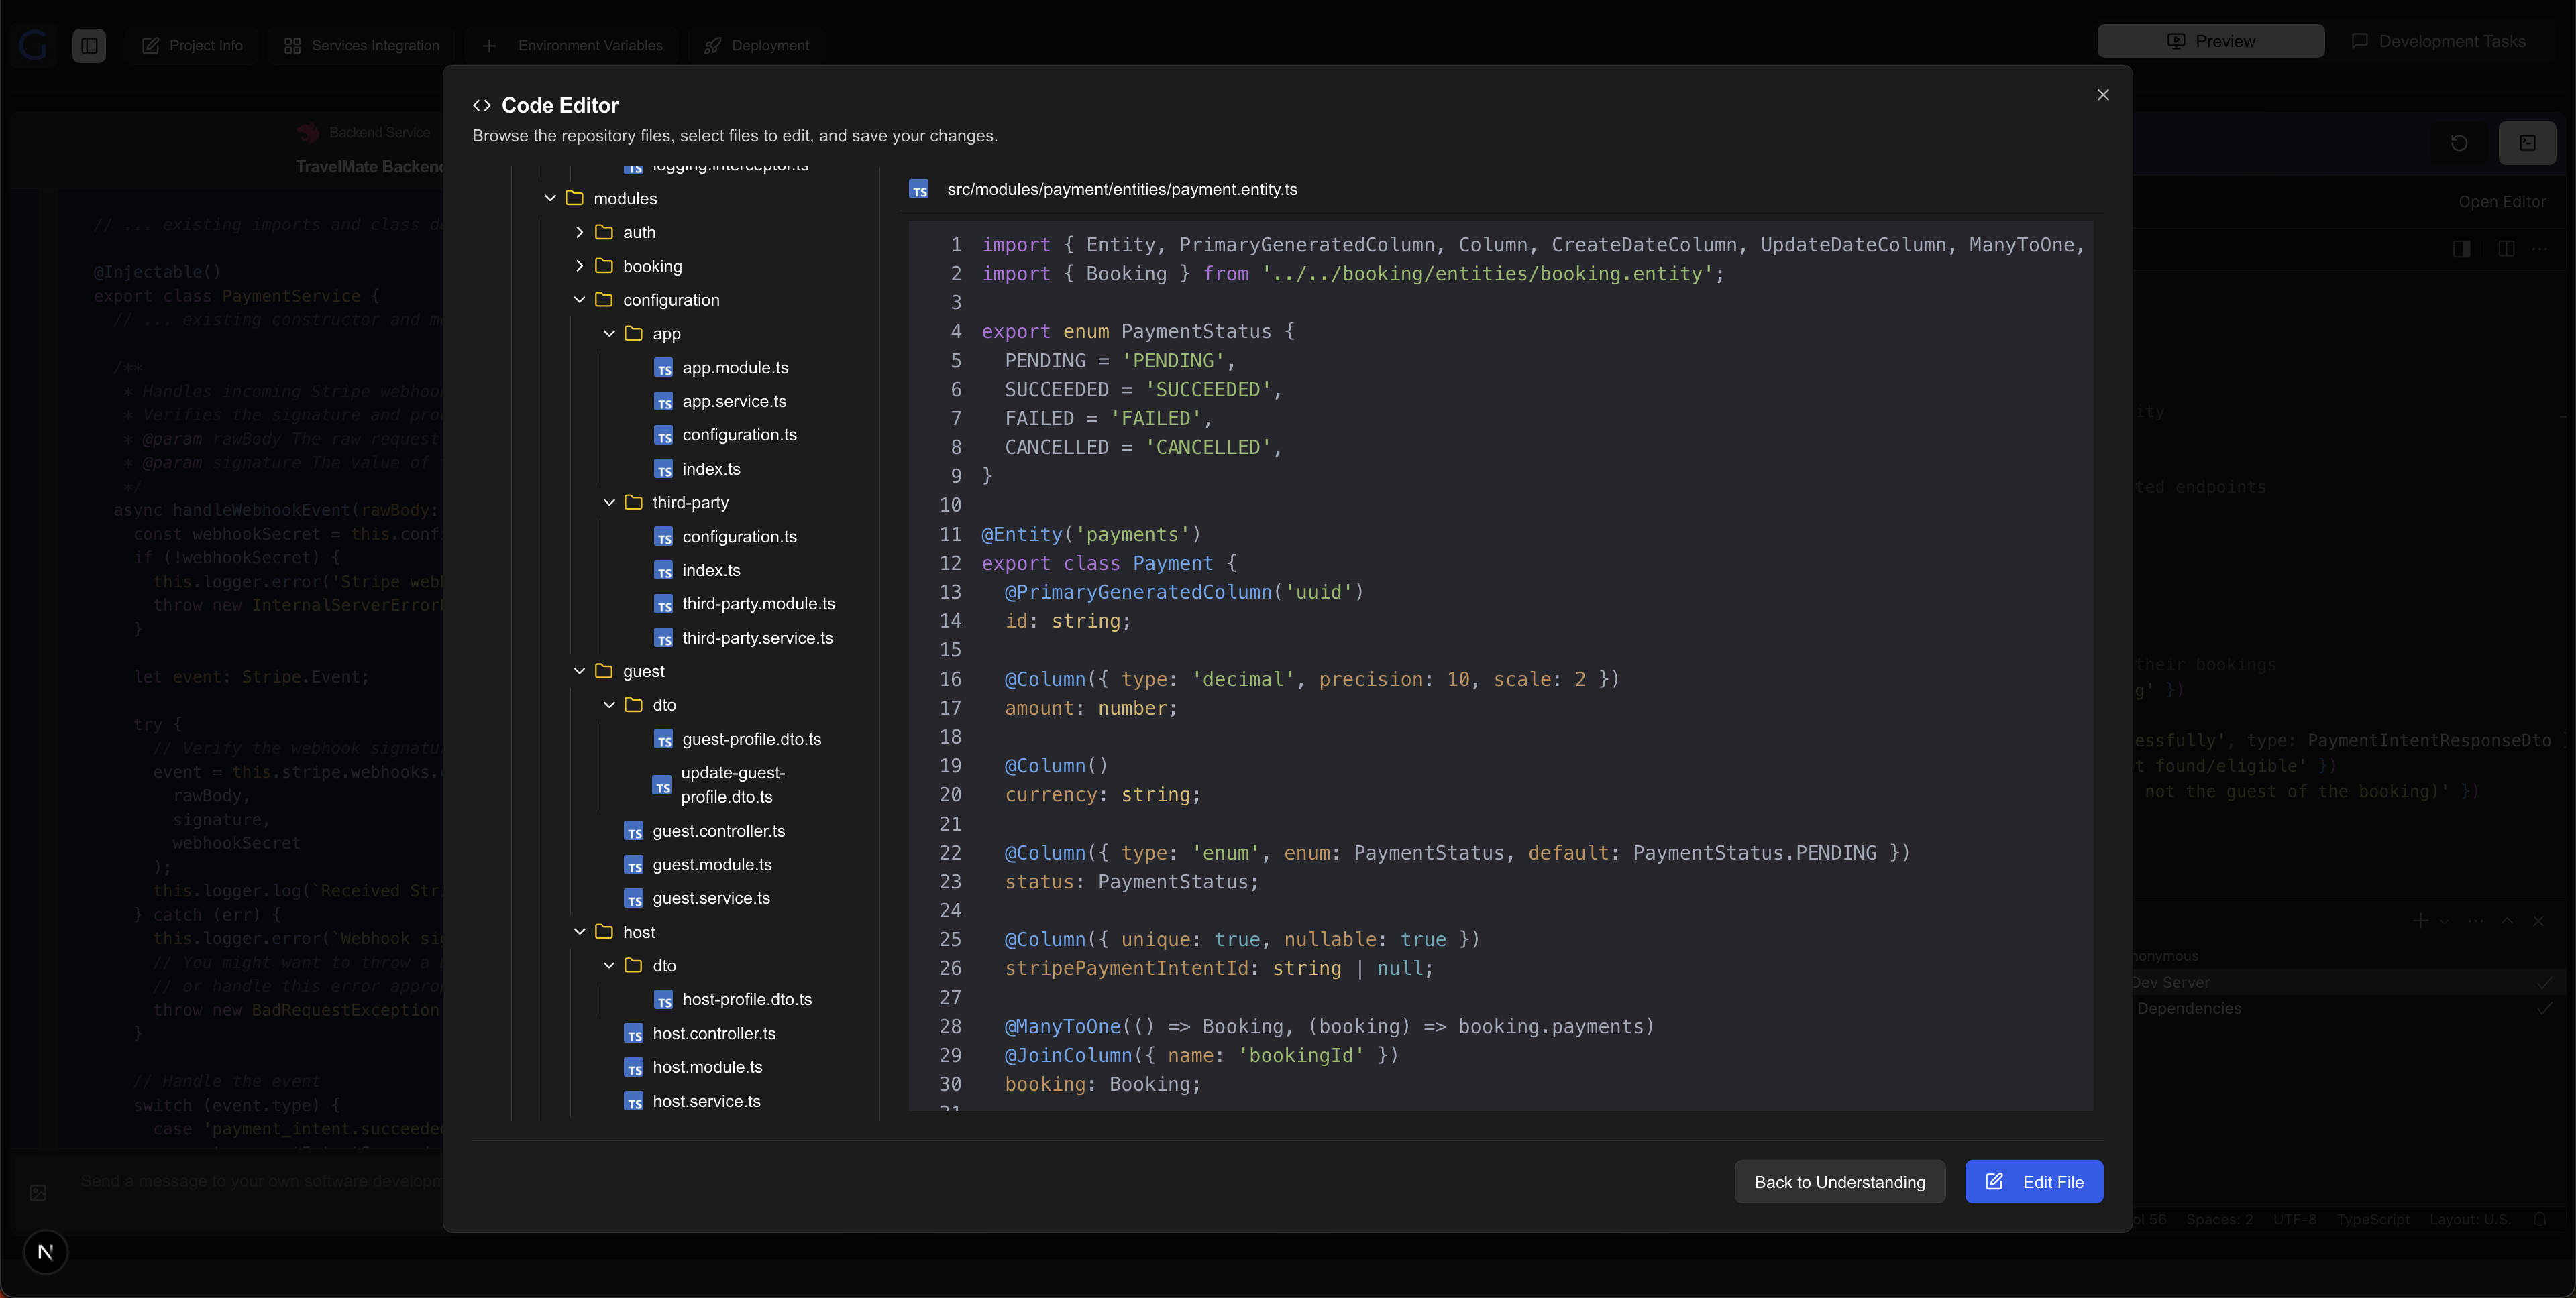Click the third-party folder icon
The image size is (2576, 1298).
(633, 501)
